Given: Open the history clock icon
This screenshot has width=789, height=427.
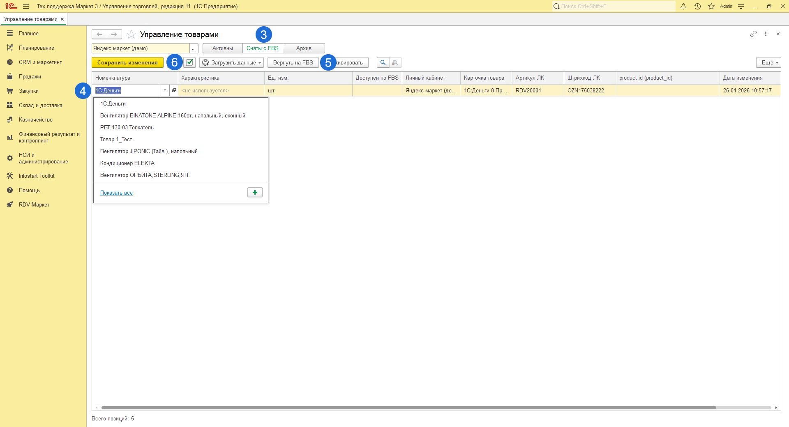Looking at the screenshot, I should pos(697,6).
